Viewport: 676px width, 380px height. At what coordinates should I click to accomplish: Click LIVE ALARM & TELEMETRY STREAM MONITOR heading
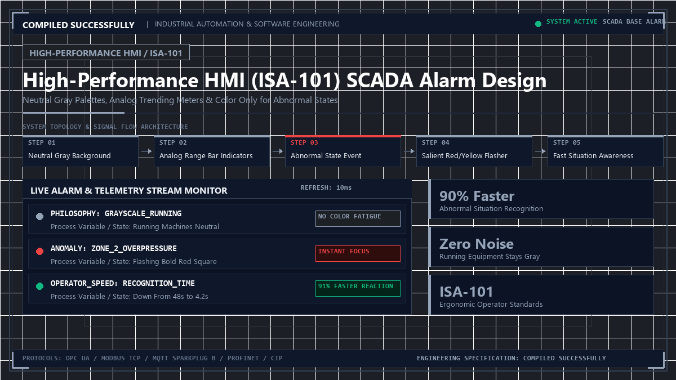(129, 191)
